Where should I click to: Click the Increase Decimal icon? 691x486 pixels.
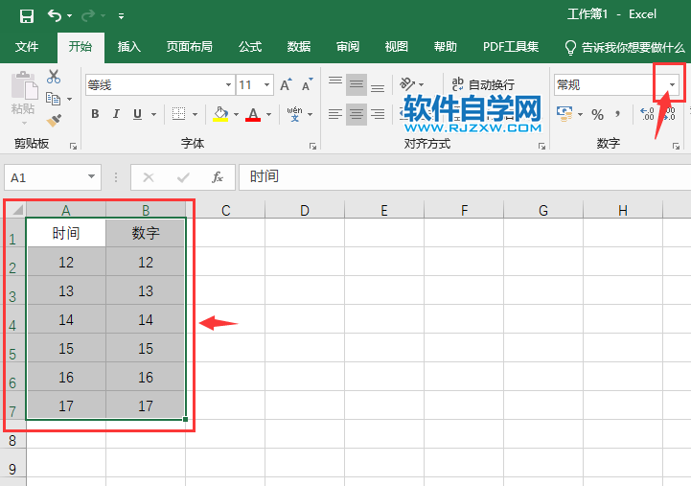[x=647, y=114]
